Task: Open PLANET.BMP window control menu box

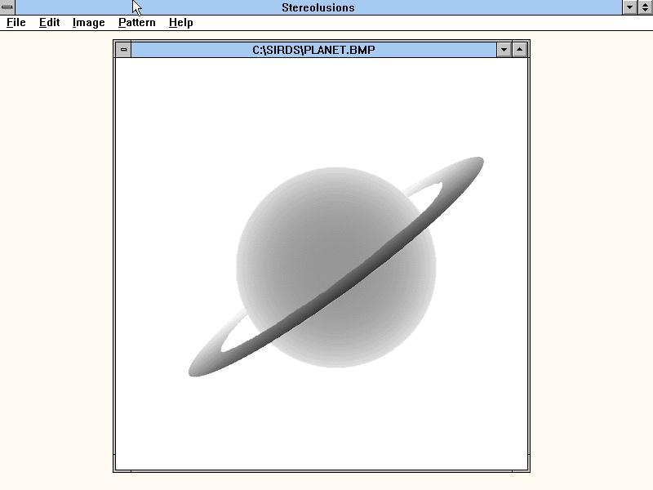Action: [x=124, y=50]
